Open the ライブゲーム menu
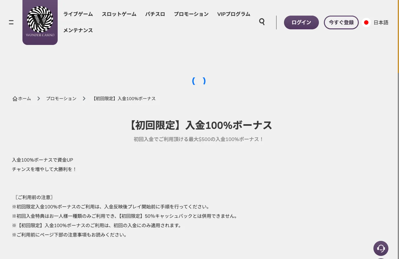This screenshot has width=399, height=259. [78, 14]
